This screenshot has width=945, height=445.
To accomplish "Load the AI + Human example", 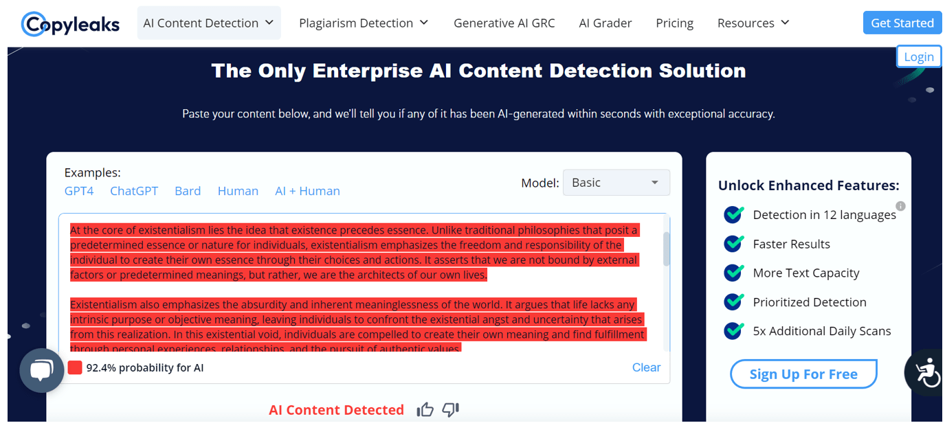I will [307, 191].
